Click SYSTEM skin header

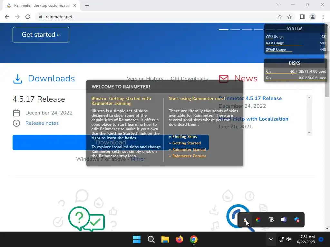click(x=295, y=28)
